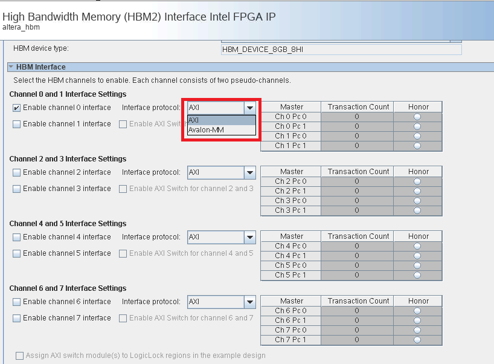494x364 pixels.
Task: Select Honor radio for Ch 0 Pc 0
Action: pyautogui.click(x=418, y=117)
